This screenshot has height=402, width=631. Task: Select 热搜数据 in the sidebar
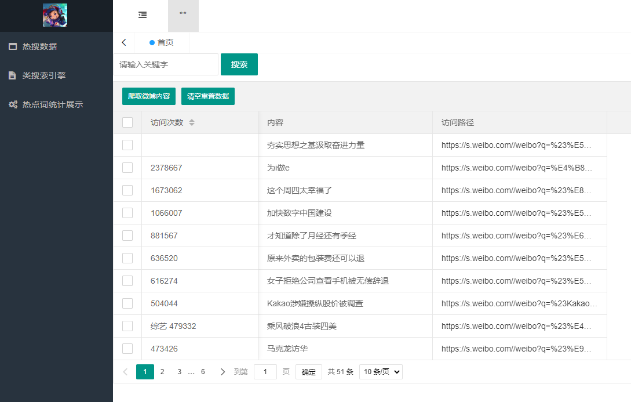click(39, 46)
